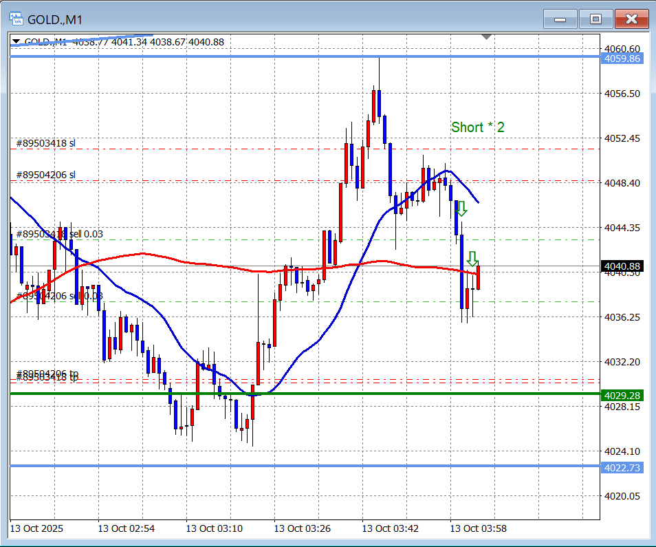
Task: Click the #89503418 sell 0.03 order label
Action: [x=60, y=234]
